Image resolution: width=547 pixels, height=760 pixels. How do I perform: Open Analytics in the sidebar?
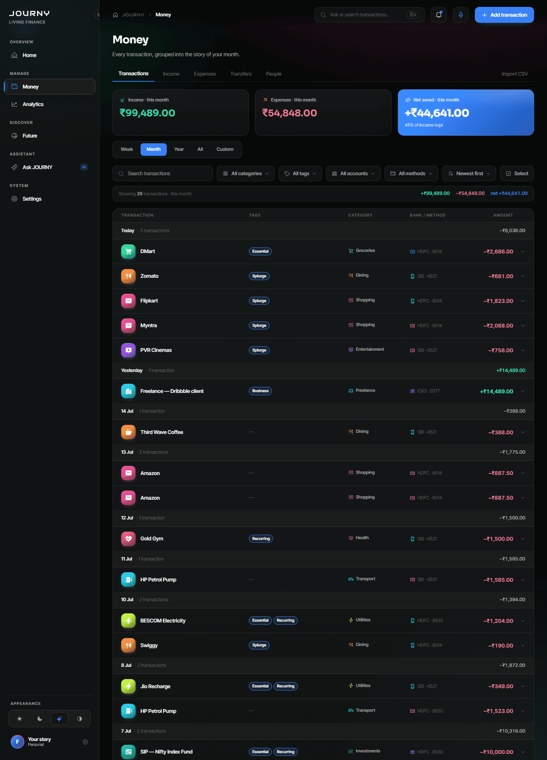pyautogui.click(x=49, y=104)
